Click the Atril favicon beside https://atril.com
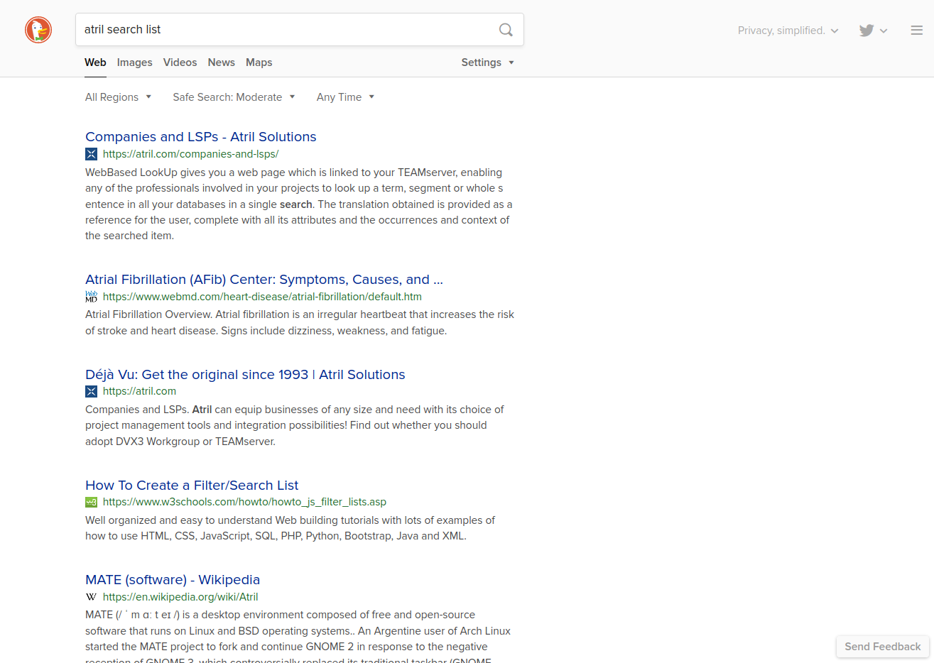The height and width of the screenshot is (663, 934). point(91,391)
